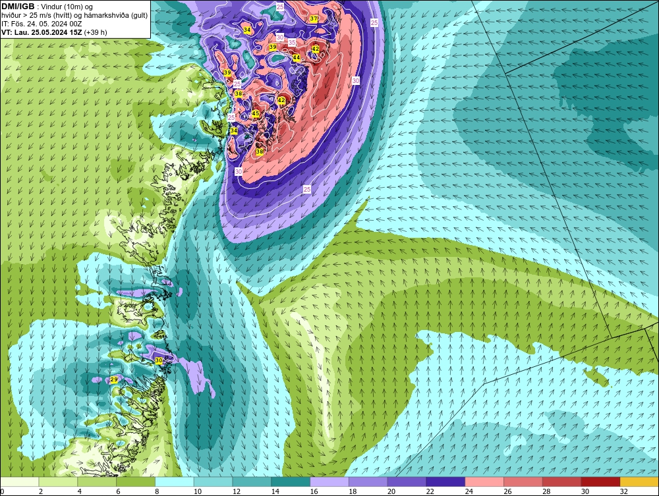Select the orange swatch after 32
This screenshot has height=496, width=659.
pyautogui.click(x=639, y=482)
